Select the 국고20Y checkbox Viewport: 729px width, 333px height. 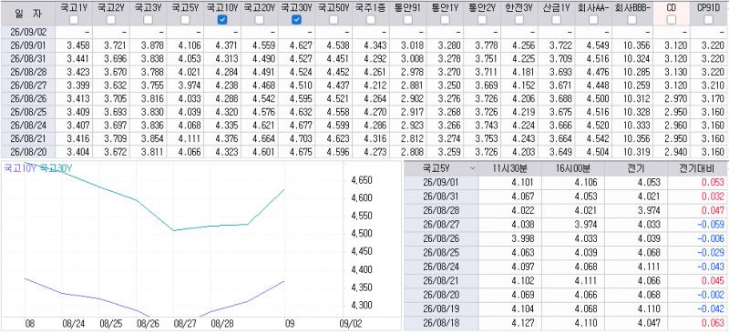pyautogui.click(x=260, y=19)
